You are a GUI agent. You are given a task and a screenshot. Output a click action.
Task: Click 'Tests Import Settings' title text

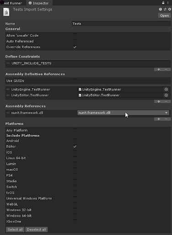[x=32, y=10]
